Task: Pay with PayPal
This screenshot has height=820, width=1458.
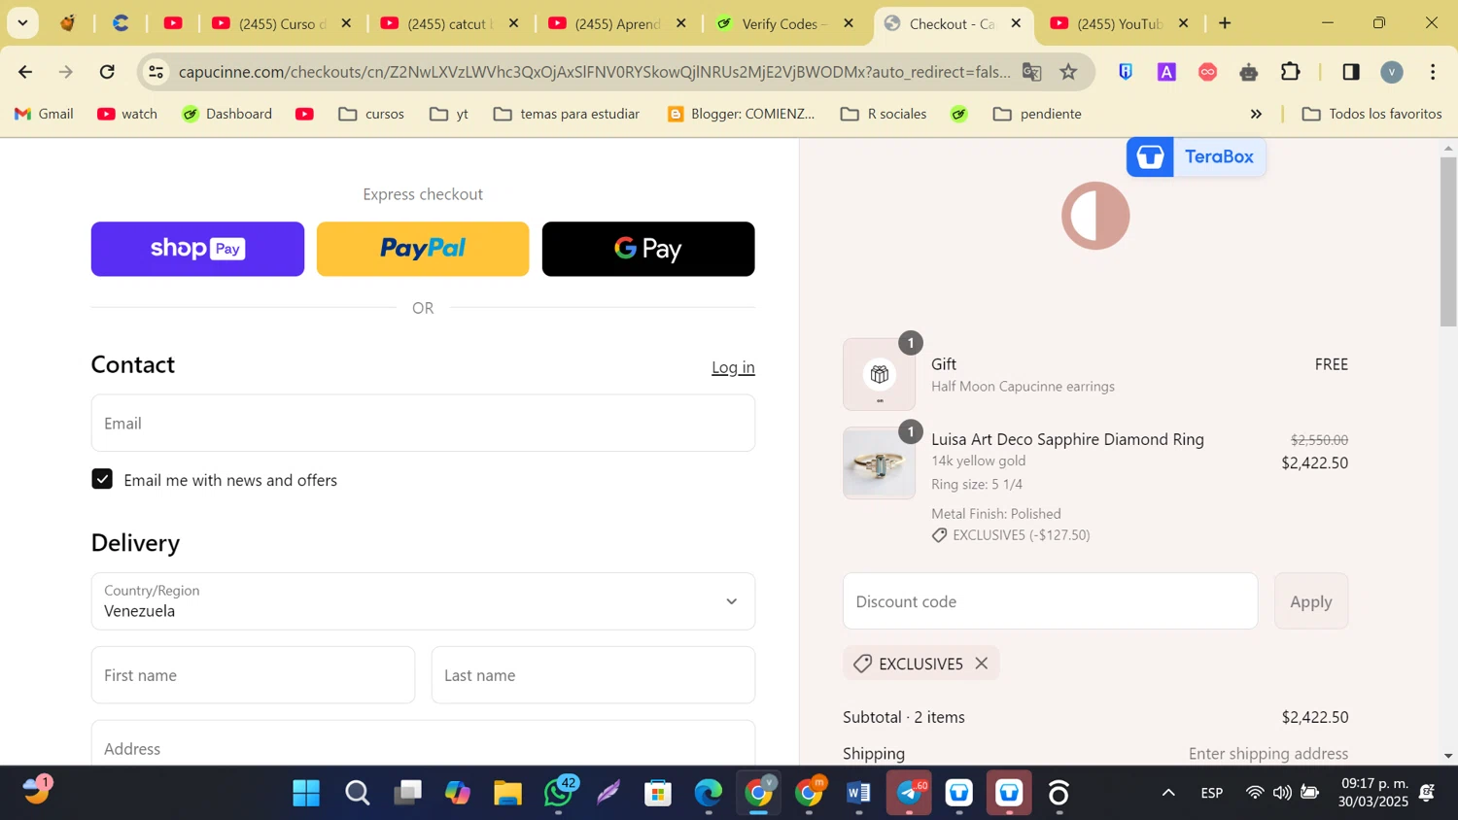Action: tap(423, 249)
